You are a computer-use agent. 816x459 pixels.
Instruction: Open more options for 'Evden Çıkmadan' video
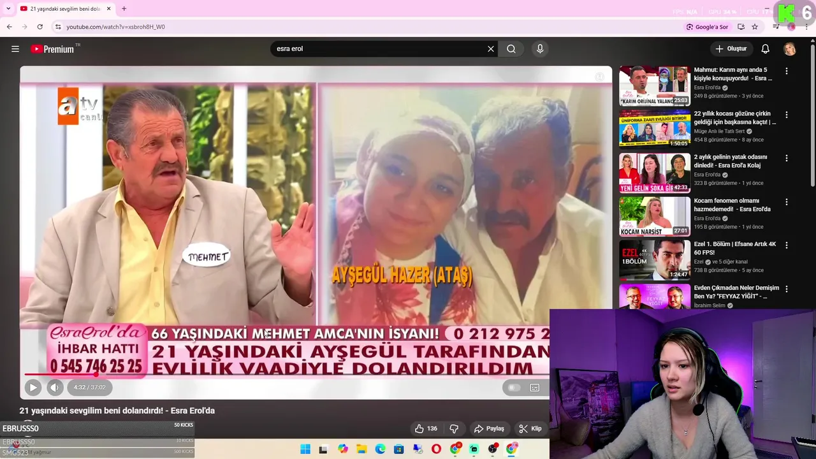[x=787, y=289]
